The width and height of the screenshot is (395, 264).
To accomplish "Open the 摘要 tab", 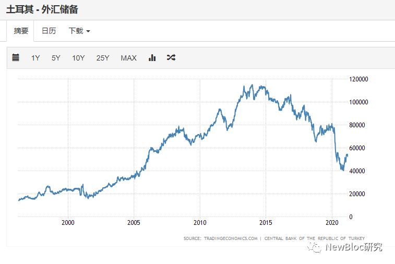I will (21, 31).
